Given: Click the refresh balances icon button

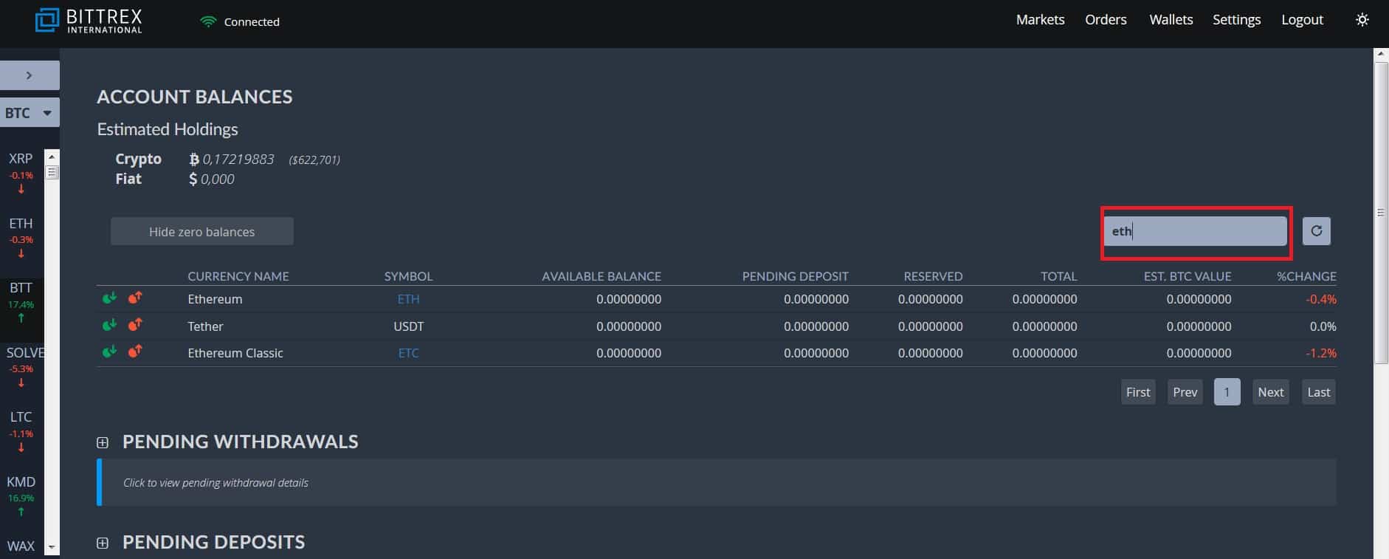Looking at the screenshot, I should point(1316,231).
